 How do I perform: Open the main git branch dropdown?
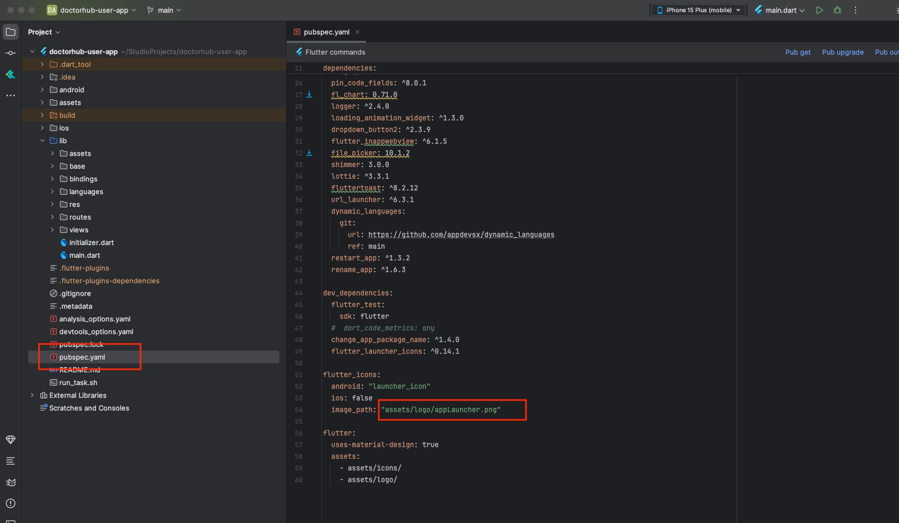(x=164, y=10)
